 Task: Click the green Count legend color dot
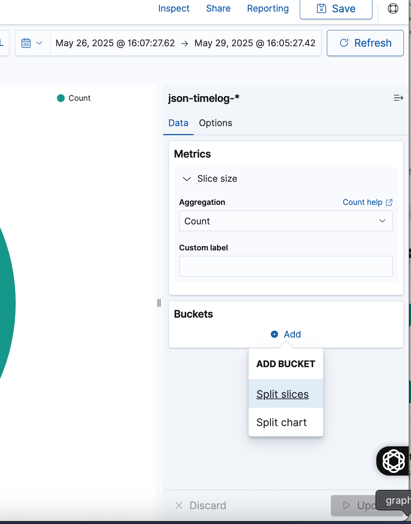tap(61, 98)
